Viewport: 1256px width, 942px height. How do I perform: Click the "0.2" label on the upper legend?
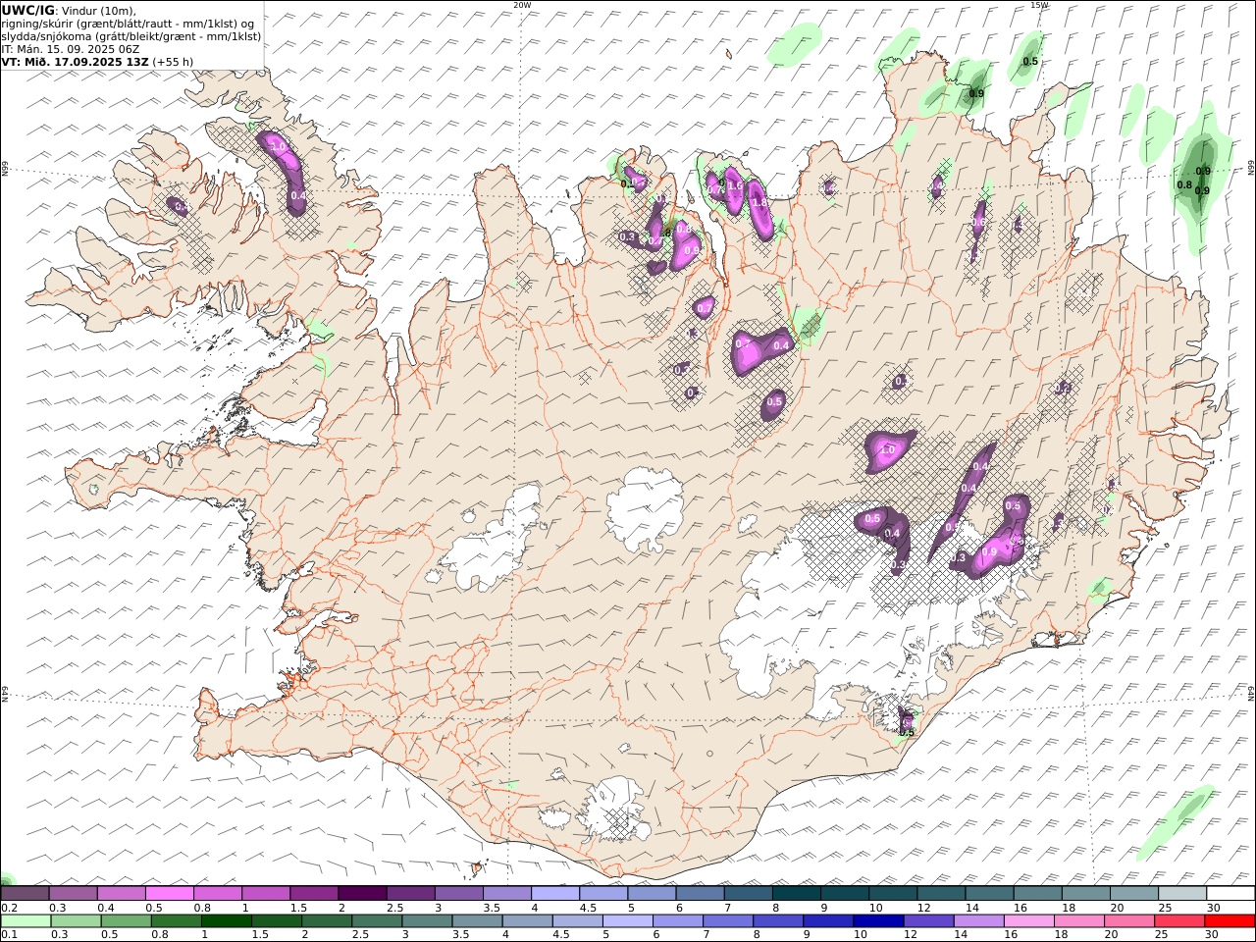8,908
